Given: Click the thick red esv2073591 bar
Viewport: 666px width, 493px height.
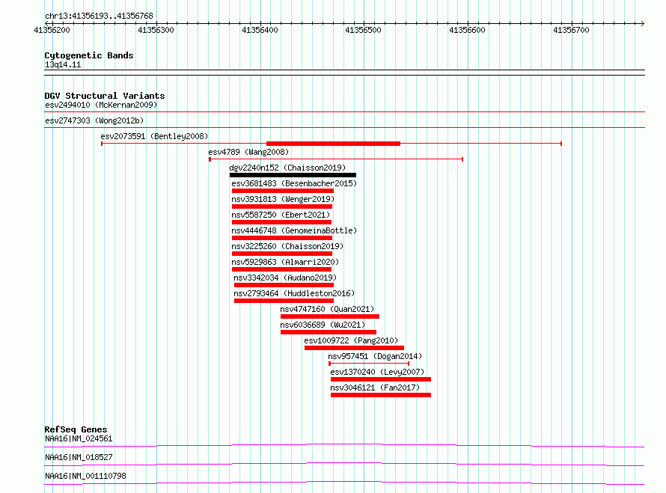Looking at the screenshot, I should pos(334,144).
